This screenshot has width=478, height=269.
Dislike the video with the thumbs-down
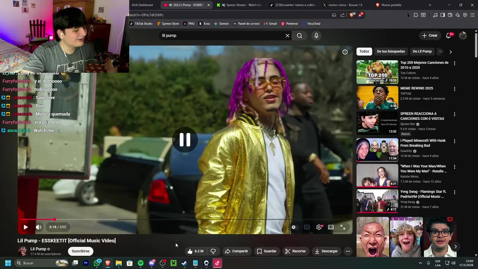pos(213,251)
